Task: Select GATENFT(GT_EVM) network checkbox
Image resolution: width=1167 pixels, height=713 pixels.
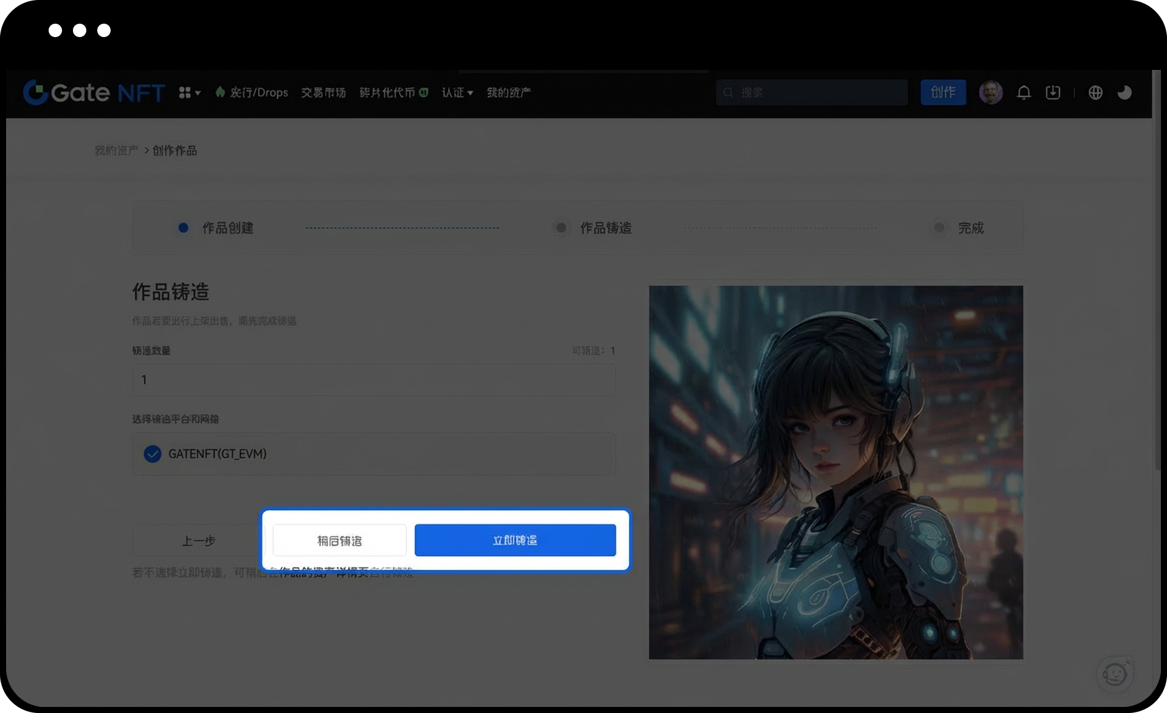Action: 153,454
